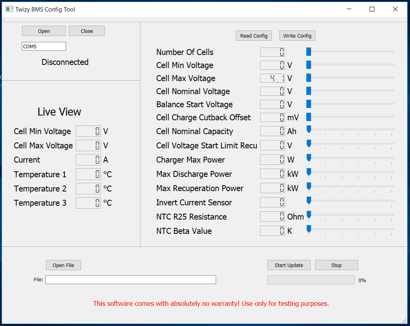This screenshot has width=410, height=326.
Task: Click the File path text field
Action: pos(131,280)
